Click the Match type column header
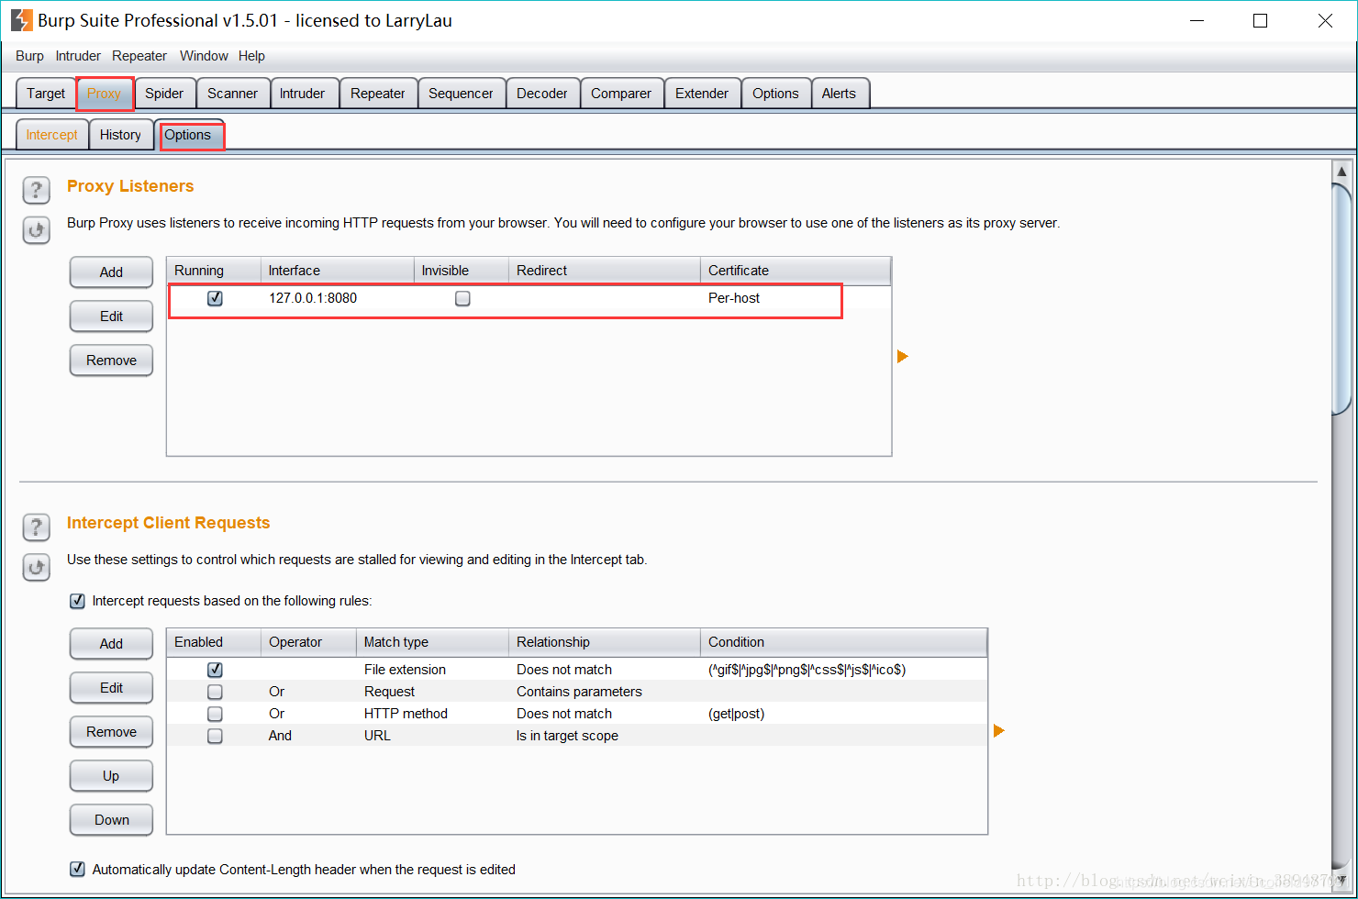Screen dimensions: 1358x899 coord(432,642)
